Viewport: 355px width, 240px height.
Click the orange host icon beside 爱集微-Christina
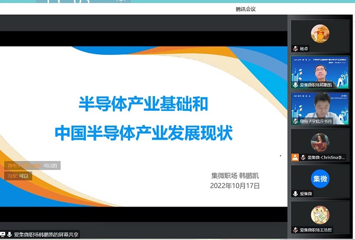[295, 157]
